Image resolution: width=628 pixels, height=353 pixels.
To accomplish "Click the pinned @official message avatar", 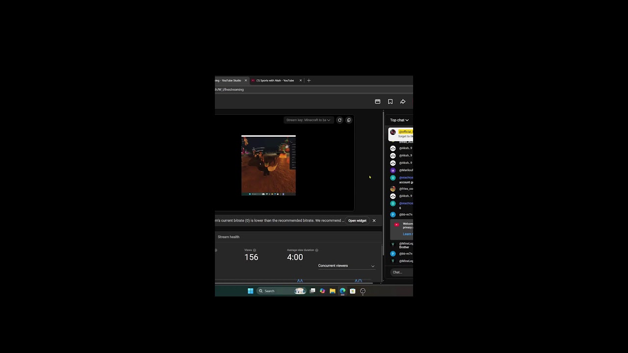I will [393, 132].
